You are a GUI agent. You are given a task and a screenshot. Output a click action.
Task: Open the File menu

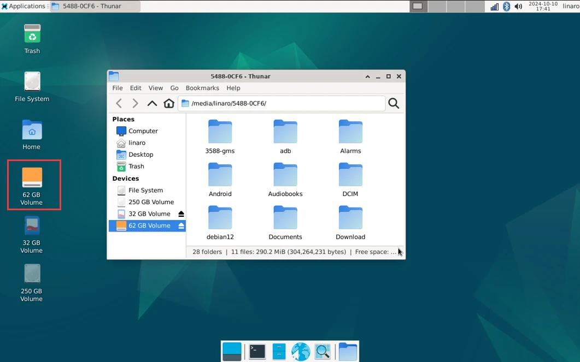coord(118,88)
